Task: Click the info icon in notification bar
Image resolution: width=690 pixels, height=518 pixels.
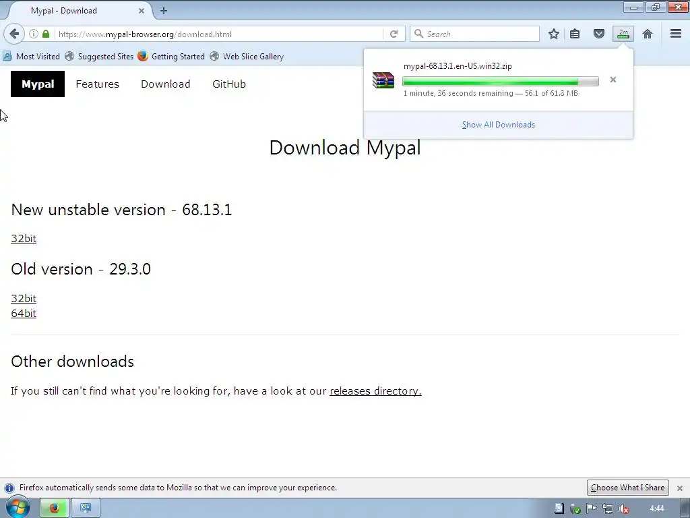Action: tap(9, 488)
